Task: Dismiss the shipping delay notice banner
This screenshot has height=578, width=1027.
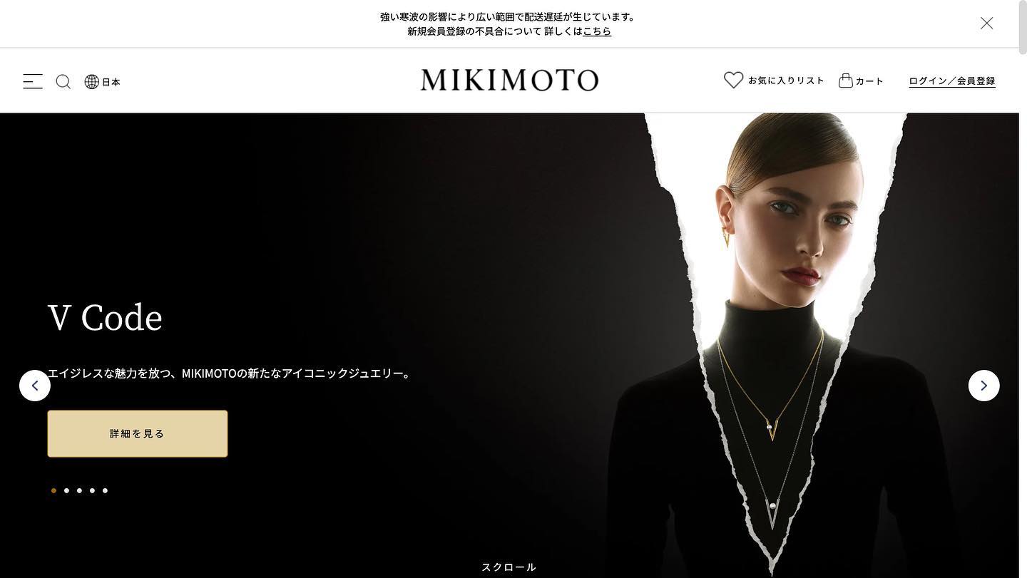Action: [986, 24]
